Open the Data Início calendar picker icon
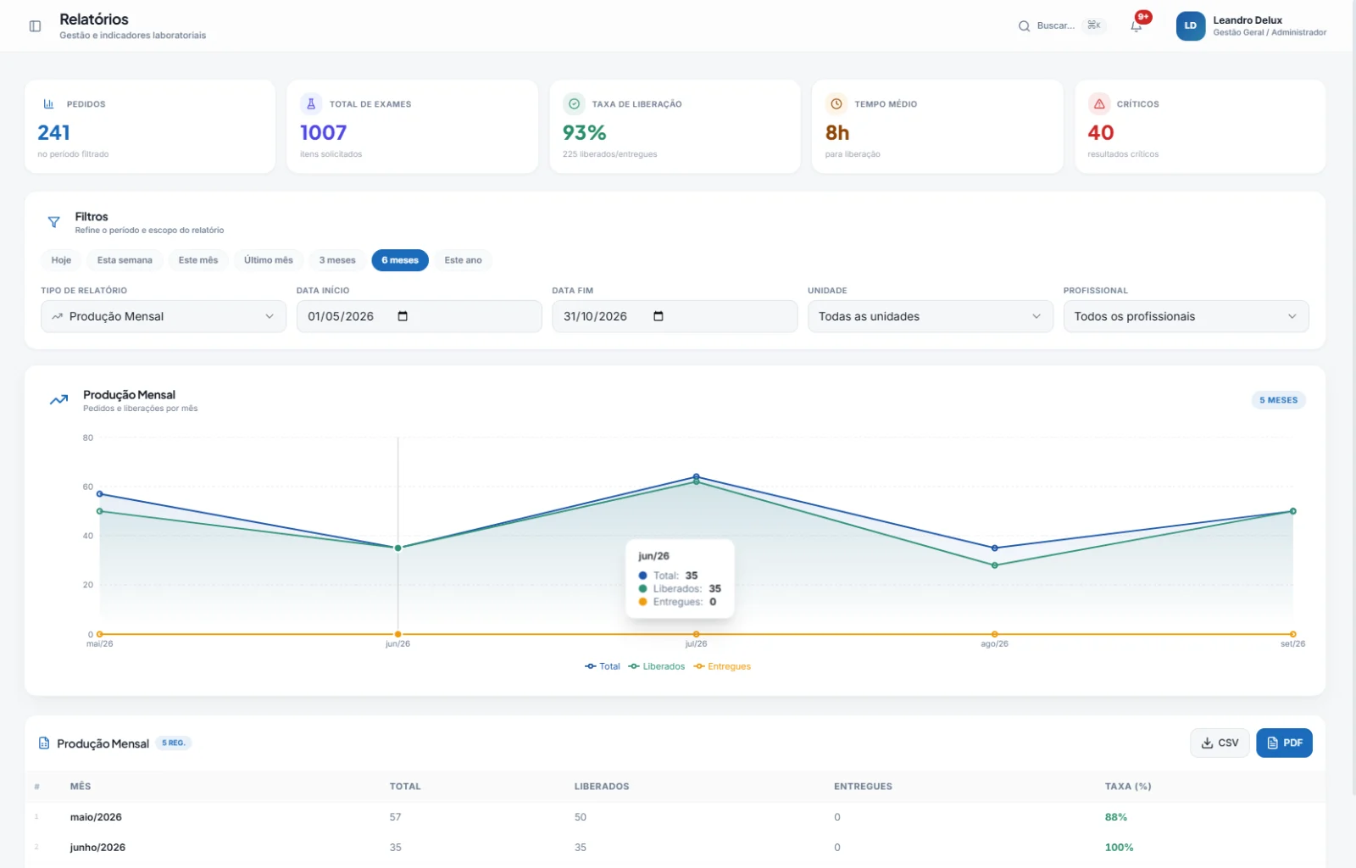This screenshot has height=868, width=1356. coord(403,316)
